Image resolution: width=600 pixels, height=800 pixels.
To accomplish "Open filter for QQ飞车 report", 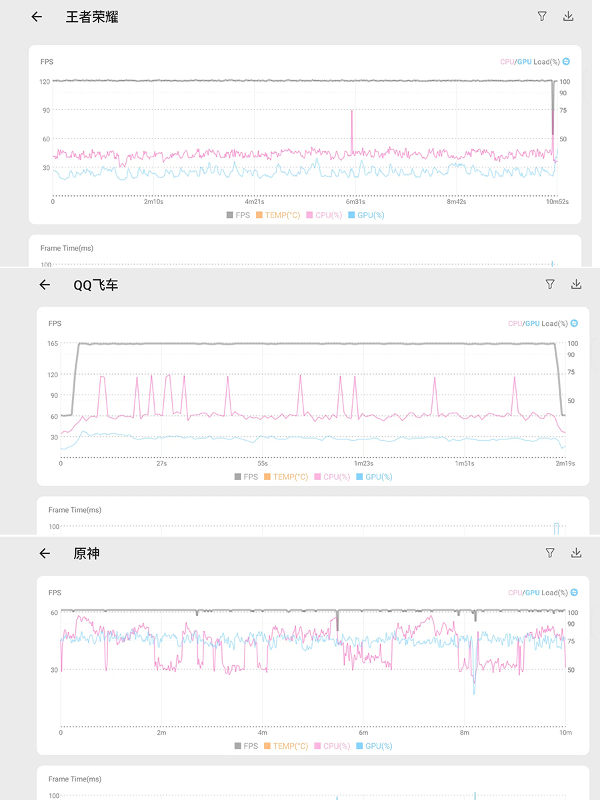I will [550, 285].
